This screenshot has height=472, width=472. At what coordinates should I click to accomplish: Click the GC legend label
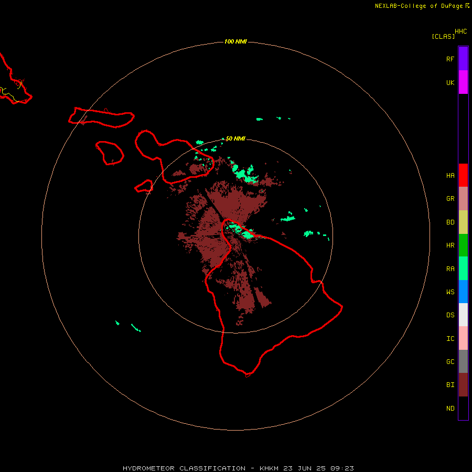click(450, 362)
